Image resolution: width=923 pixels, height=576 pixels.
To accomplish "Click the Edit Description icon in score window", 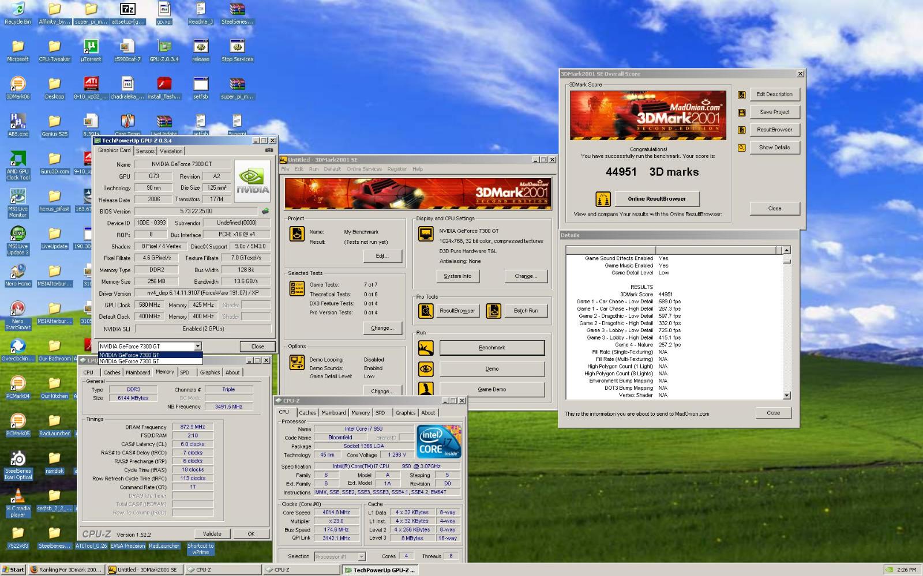I will pyautogui.click(x=742, y=95).
